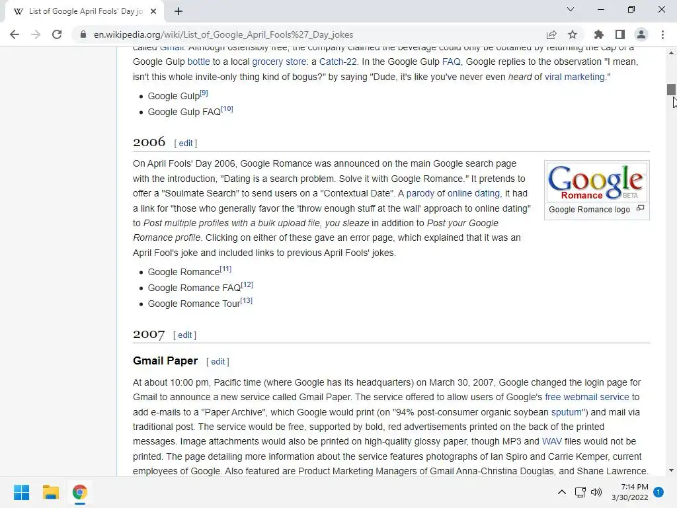The width and height of the screenshot is (677, 508).
Task: Edit the Gmail Paper section
Action: click(218, 362)
